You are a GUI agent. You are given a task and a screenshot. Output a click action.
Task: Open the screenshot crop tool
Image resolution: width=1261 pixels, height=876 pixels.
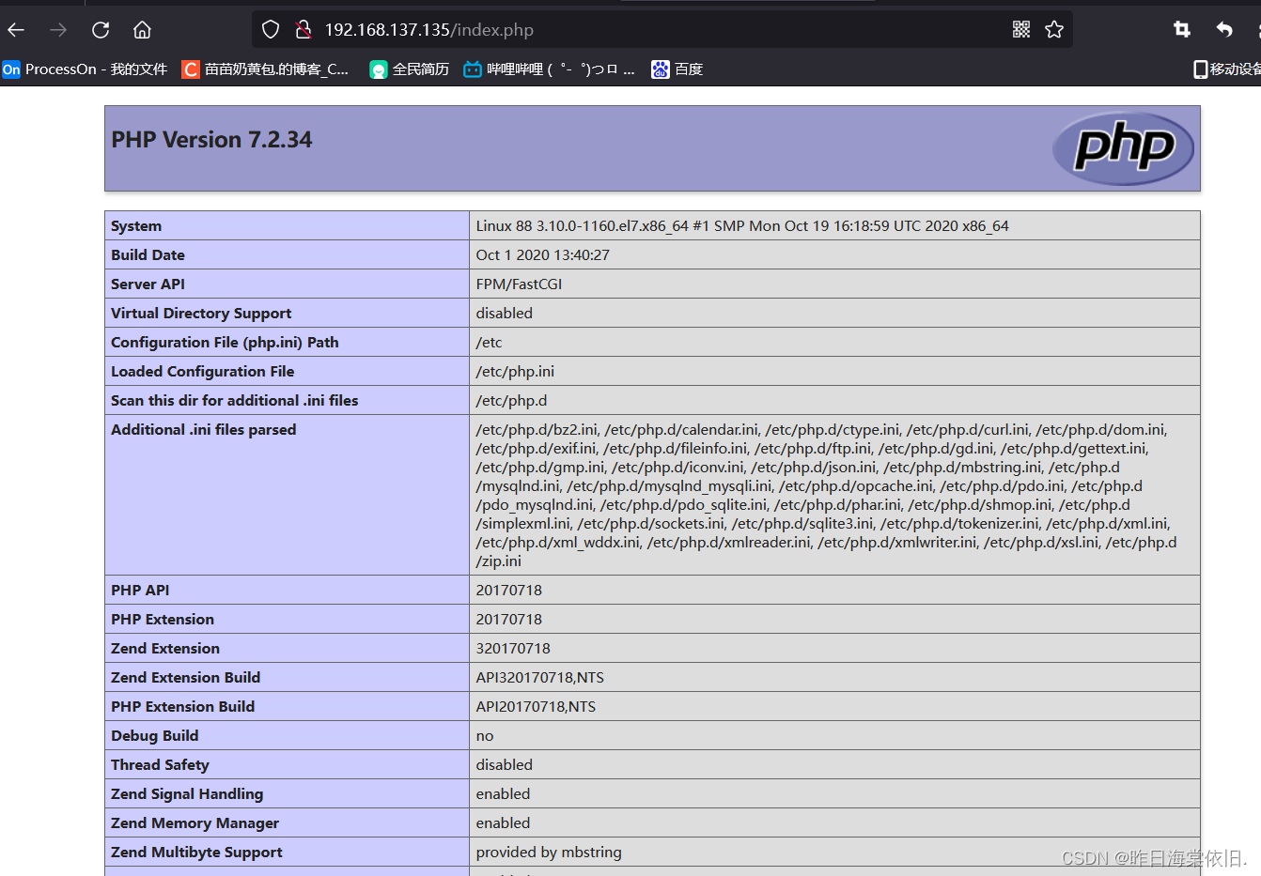[1182, 30]
